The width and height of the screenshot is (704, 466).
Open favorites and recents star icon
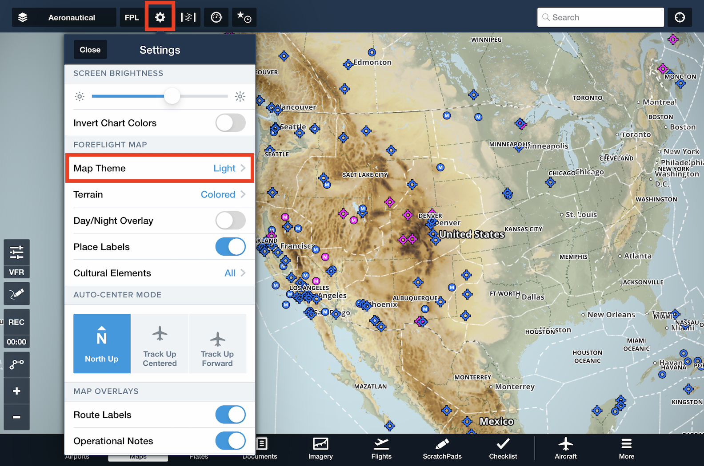pos(244,17)
